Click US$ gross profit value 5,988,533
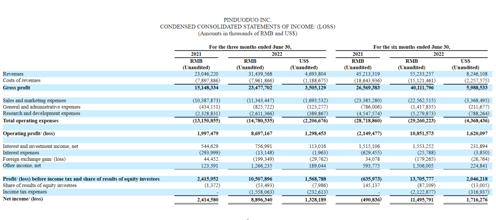 pos(477,87)
